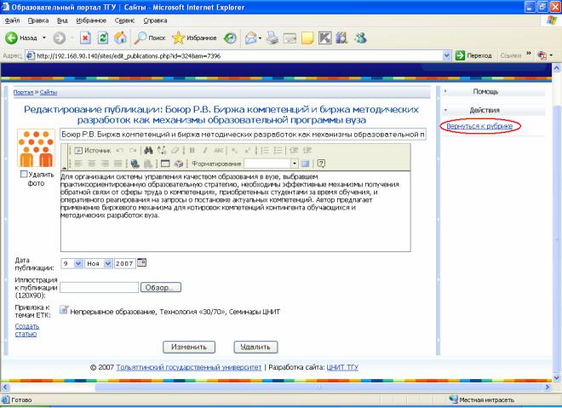Screen dimensions: 562x408
Task: Click the K-arrow toolbar icon
Action: [324, 38]
